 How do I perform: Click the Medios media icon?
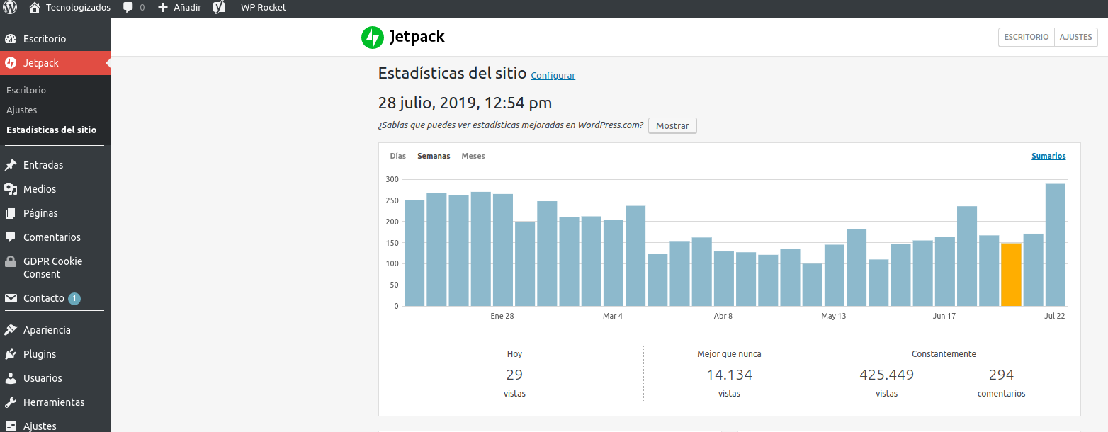click(11, 189)
